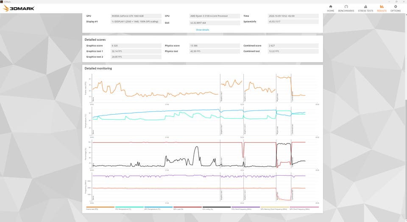Click the Combined score label
The image size is (407, 222).
click(252, 46)
